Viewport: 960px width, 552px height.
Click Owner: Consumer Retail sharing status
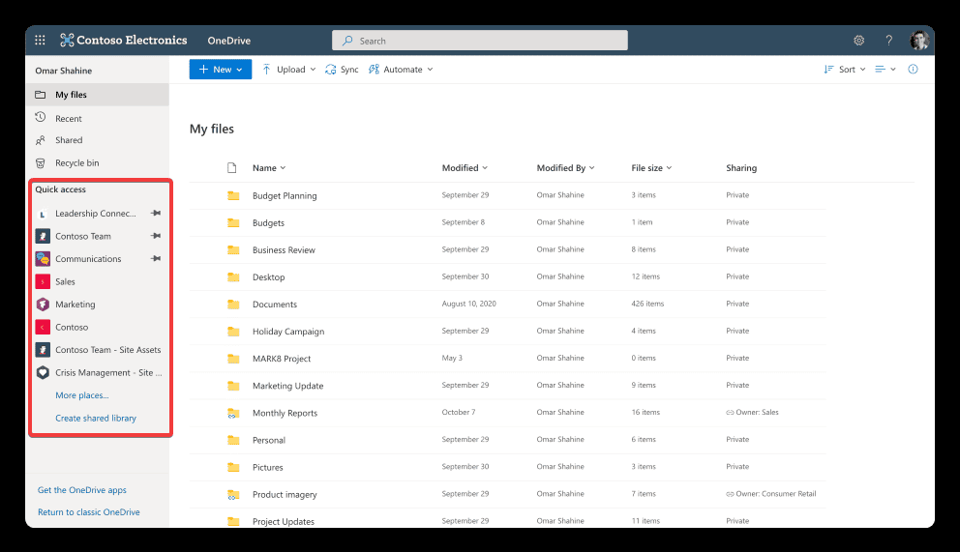coord(771,494)
